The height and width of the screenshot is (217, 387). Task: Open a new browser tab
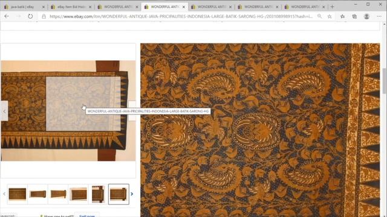tap(332, 7)
